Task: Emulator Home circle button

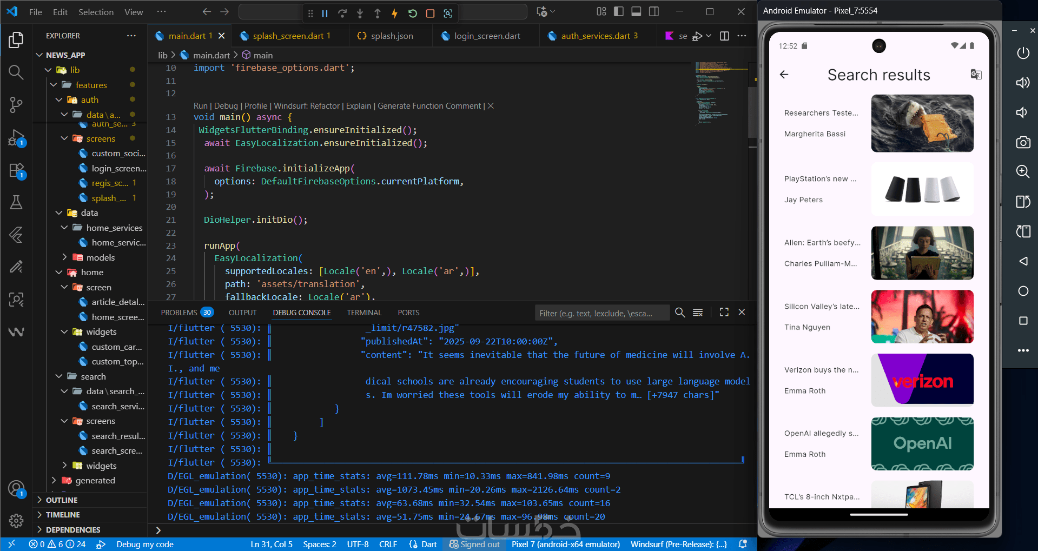Action: point(1022,291)
